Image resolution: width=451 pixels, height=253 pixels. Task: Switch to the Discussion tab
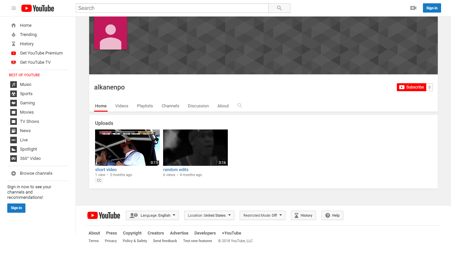[x=198, y=106]
